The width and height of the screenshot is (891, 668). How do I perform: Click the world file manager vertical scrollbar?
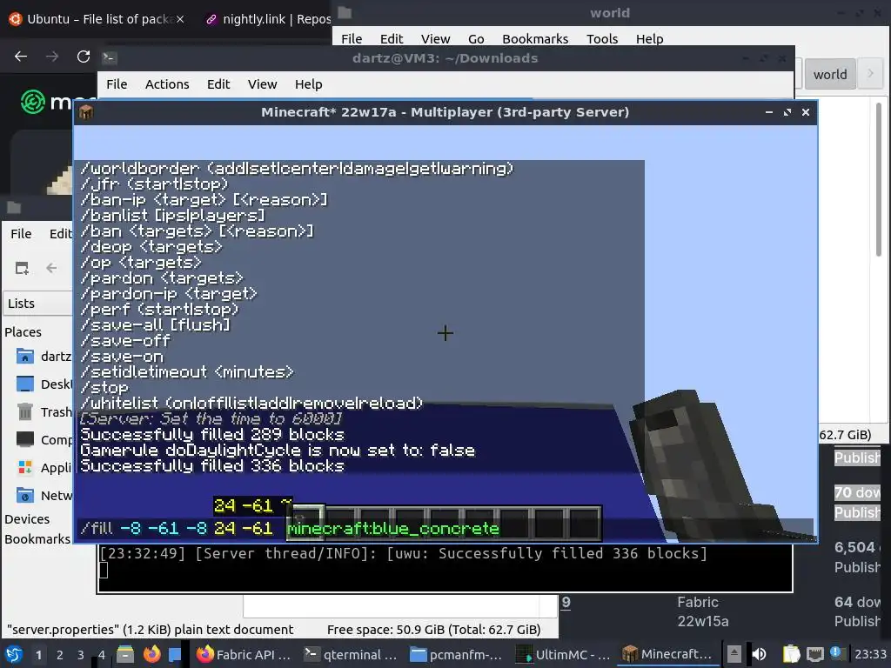[878, 179]
